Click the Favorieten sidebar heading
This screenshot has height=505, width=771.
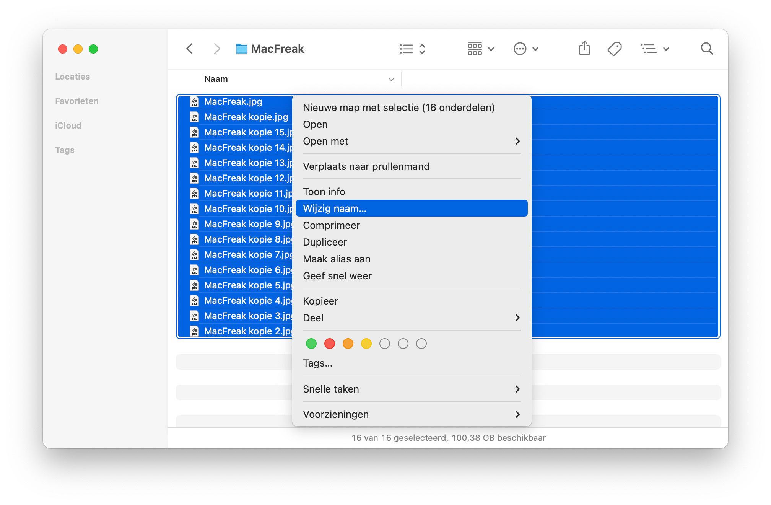click(76, 101)
